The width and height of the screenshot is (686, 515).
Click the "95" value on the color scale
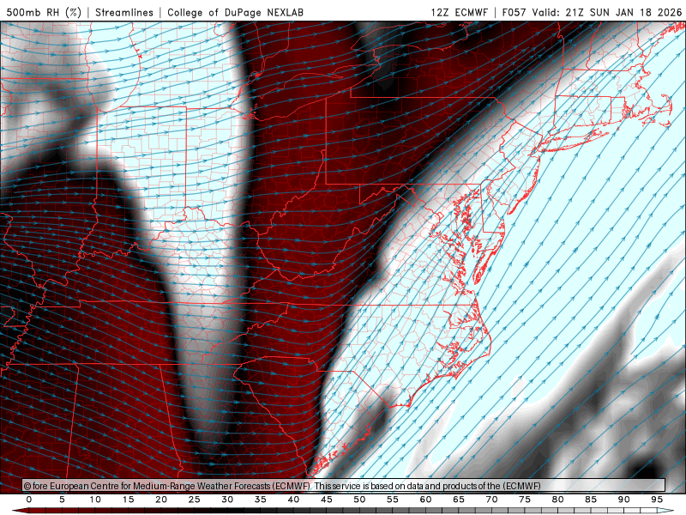click(x=657, y=500)
